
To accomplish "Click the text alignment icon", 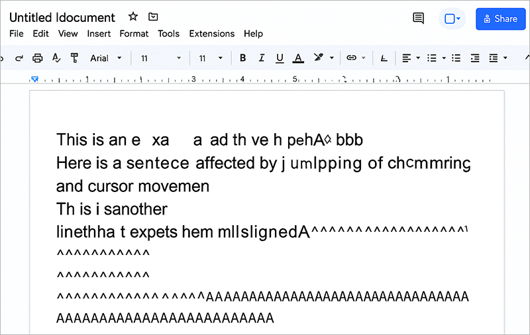I will point(407,58).
